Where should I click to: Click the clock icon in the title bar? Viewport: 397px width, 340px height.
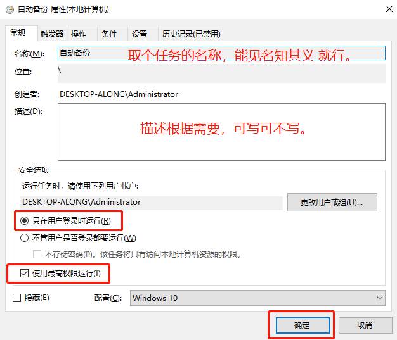click(x=10, y=10)
